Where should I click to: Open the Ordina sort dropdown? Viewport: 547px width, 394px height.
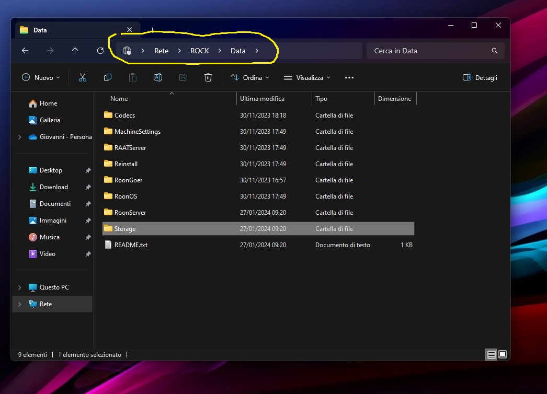click(x=250, y=77)
